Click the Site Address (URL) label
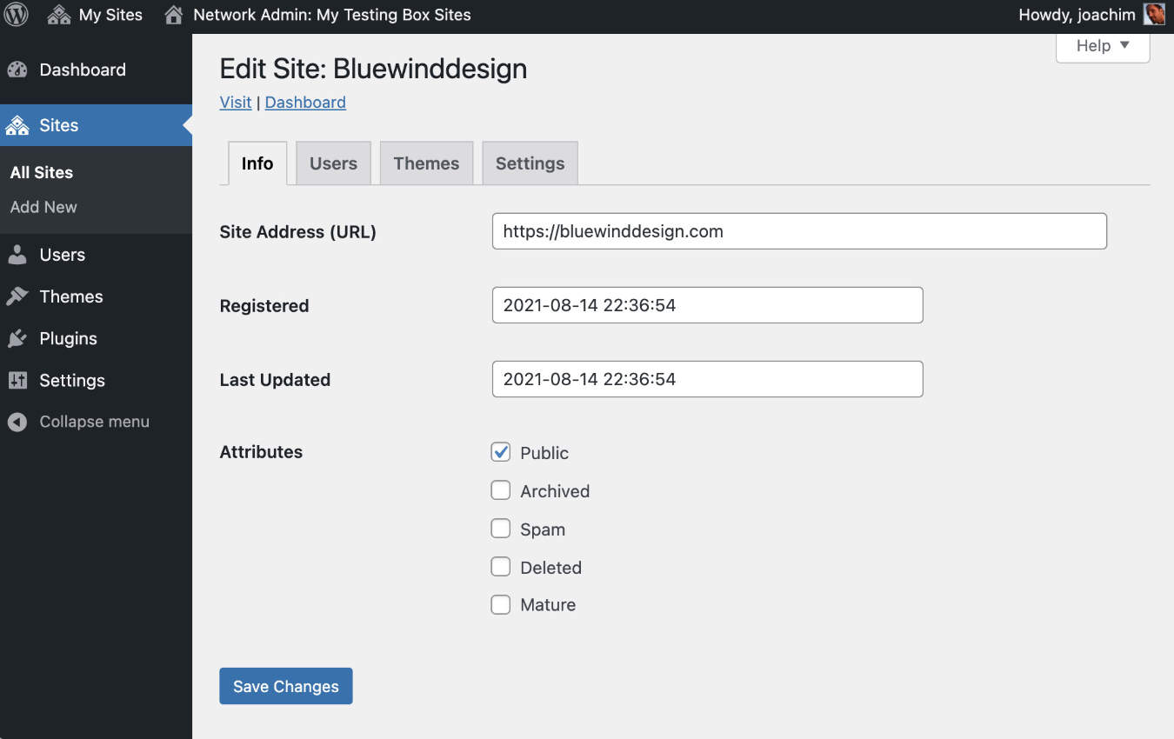1174x739 pixels. pyautogui.click(x=297, y=232)
